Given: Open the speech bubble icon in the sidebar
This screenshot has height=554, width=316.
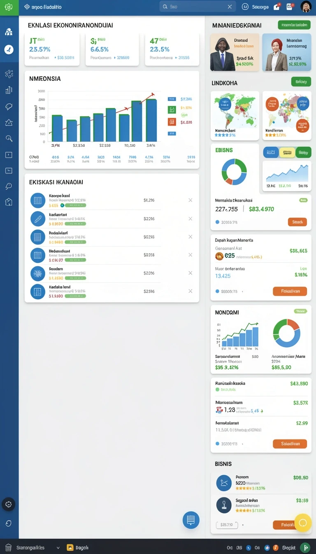Looking at the screenshot, I should [x=9, y=107].
